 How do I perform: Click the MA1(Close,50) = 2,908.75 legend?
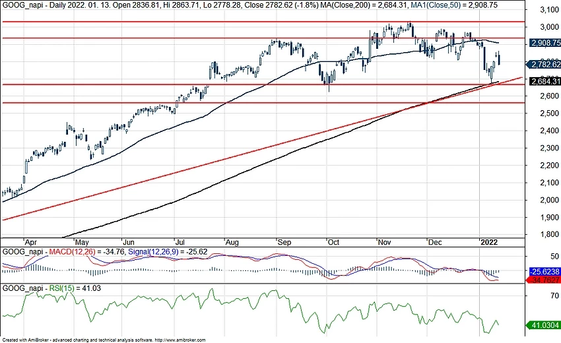453,5
